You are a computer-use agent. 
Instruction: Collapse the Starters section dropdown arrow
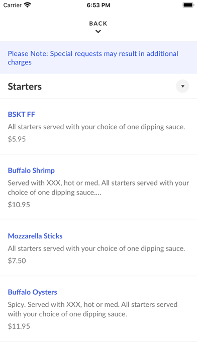tap(182, 86)
